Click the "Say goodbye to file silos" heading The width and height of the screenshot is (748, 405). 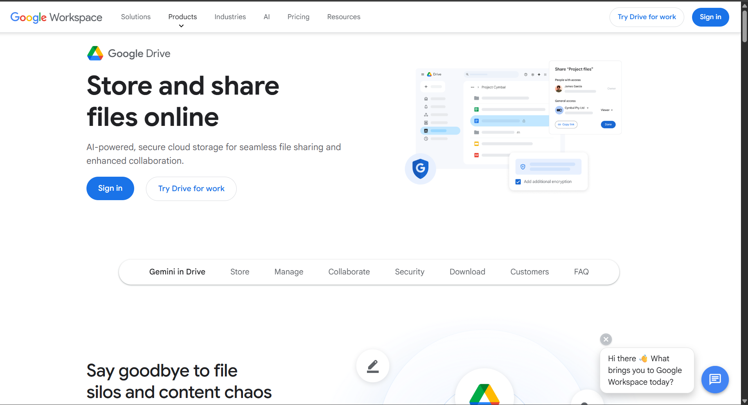point(179,381)
